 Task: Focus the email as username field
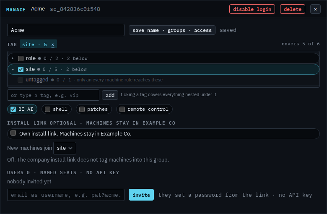66,195
